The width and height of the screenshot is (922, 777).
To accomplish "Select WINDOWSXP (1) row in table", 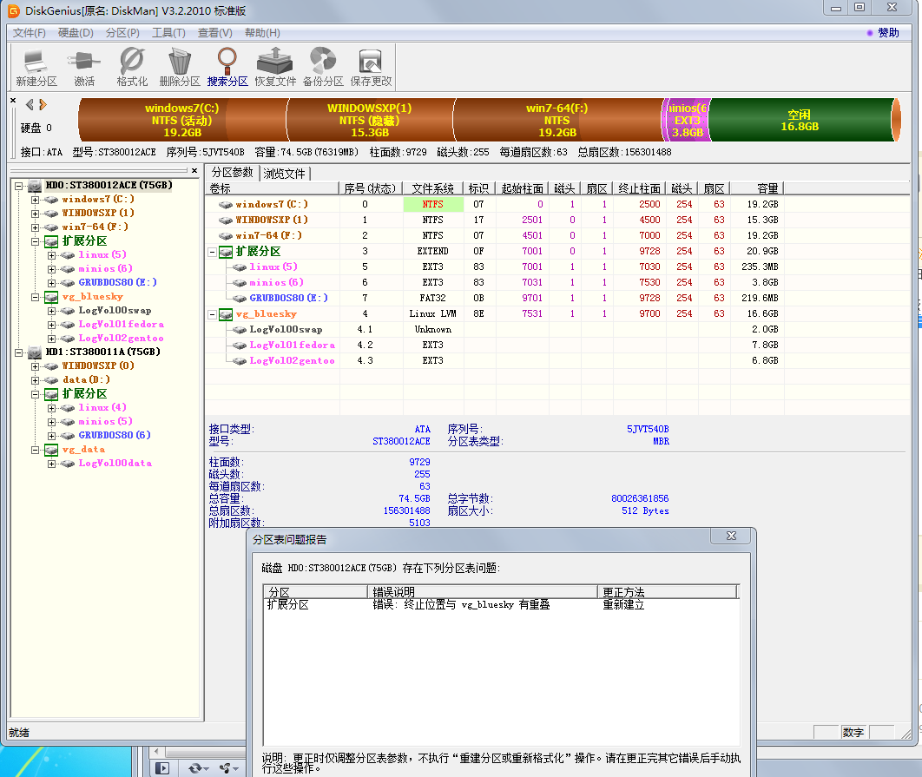I will coord(495,220).
